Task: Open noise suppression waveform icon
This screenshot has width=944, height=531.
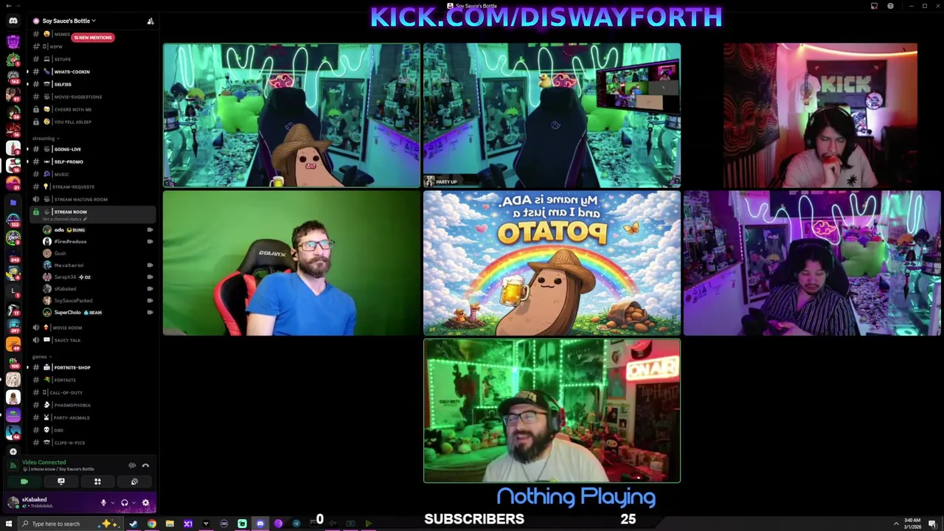Action: pyautogui.click(x=132, y=465)
